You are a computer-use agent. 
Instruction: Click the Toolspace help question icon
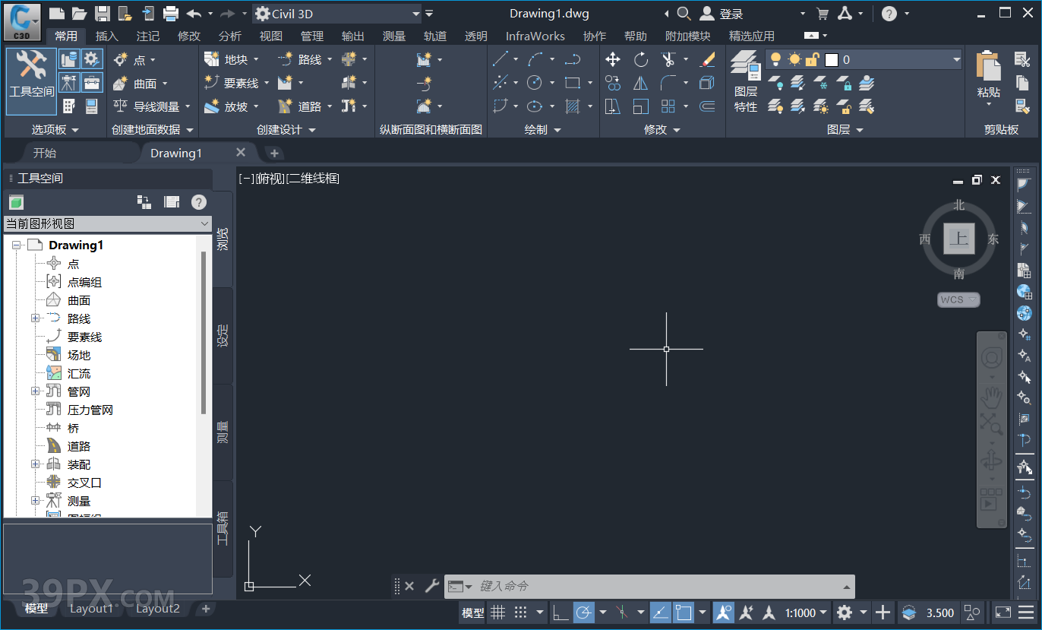pos(198,202)
